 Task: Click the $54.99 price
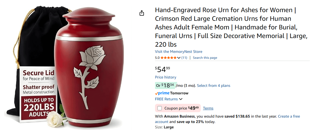pyautogui.click(x=163, y=69)
